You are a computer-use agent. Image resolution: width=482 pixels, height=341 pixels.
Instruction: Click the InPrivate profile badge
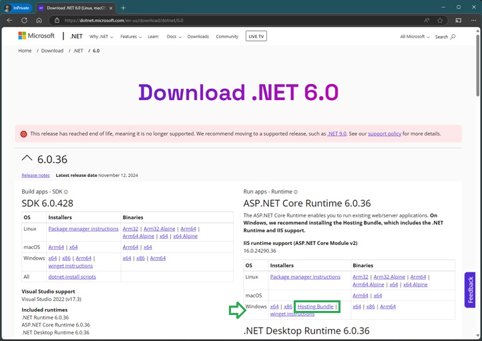point(17,8)
